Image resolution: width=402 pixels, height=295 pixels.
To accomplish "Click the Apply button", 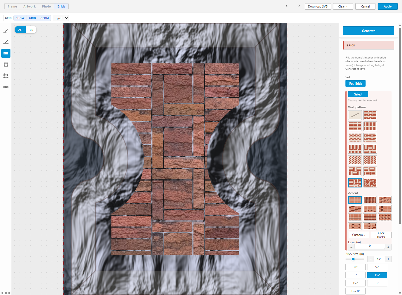I will (x=388, y=6).
